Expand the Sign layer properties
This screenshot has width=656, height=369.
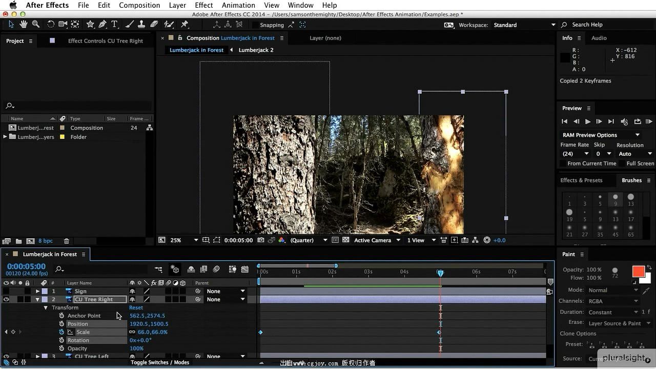37,291
